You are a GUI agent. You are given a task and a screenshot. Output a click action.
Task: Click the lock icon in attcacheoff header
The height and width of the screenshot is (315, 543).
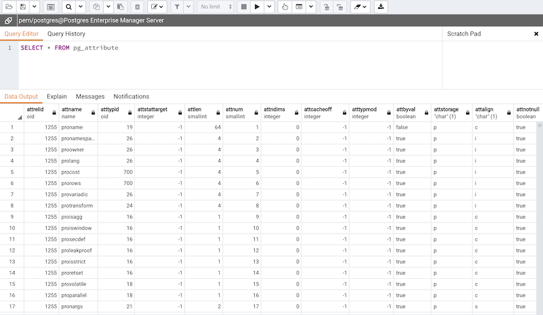[x=344, y=112]
